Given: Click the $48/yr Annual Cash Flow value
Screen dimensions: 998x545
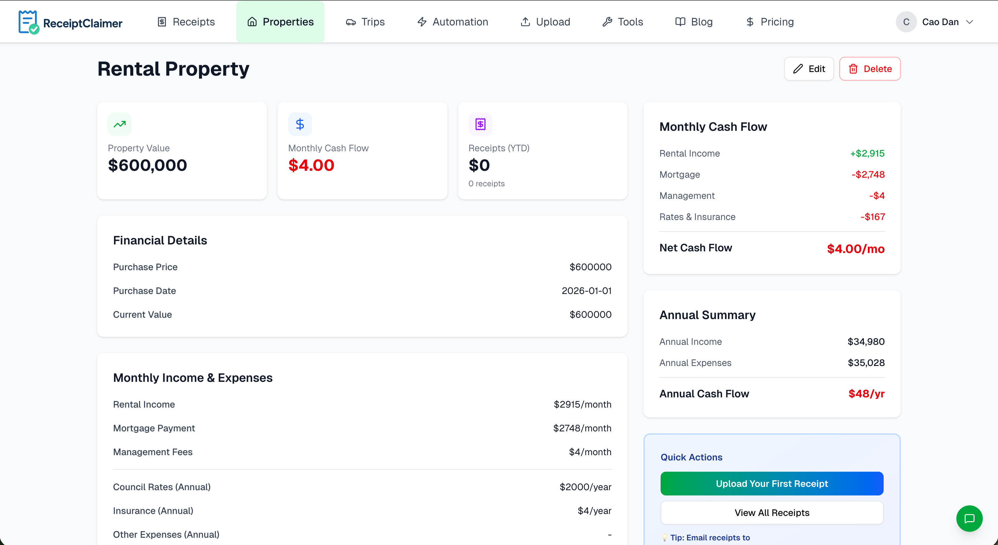Looking at the screenshot, I should 866,393.
